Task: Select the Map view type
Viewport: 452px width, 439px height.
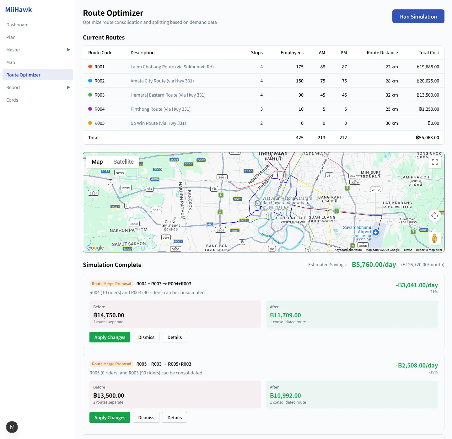Action: click(x=97, y=162)
